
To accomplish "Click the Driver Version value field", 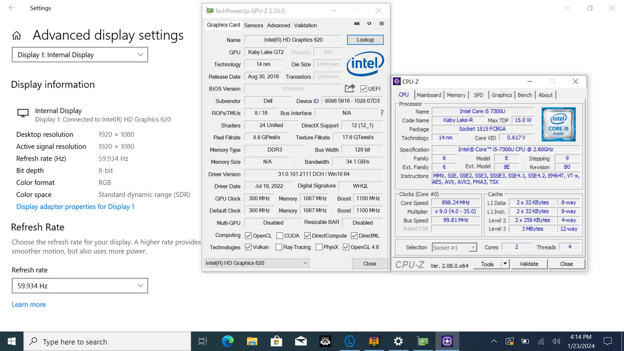I will pyautogui.click(x=314, y=174).
